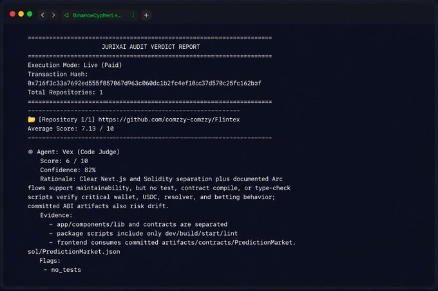Click line committed ABI artifacts also risk drift
This screenshot has width=438, height=291.
click(98, 206)
